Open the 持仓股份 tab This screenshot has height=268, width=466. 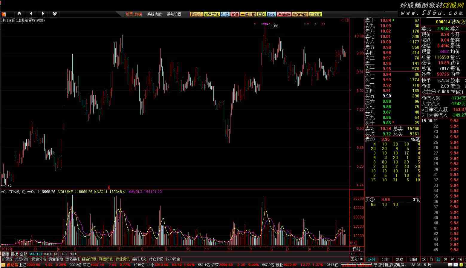tap(156, 259)
